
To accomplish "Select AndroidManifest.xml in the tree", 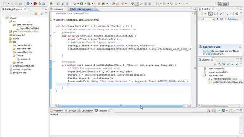I will click(x=24, y=66).
